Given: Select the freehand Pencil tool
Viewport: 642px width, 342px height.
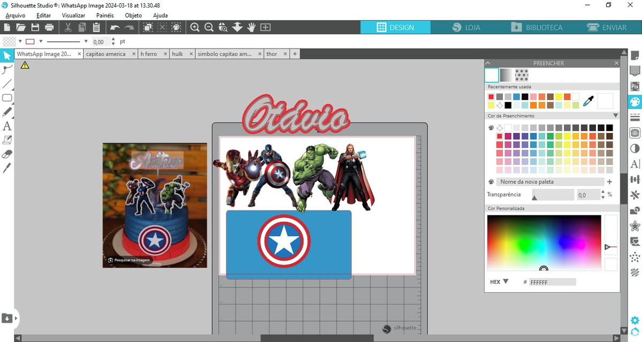Looking at the screenshot, I should [7, 112].
